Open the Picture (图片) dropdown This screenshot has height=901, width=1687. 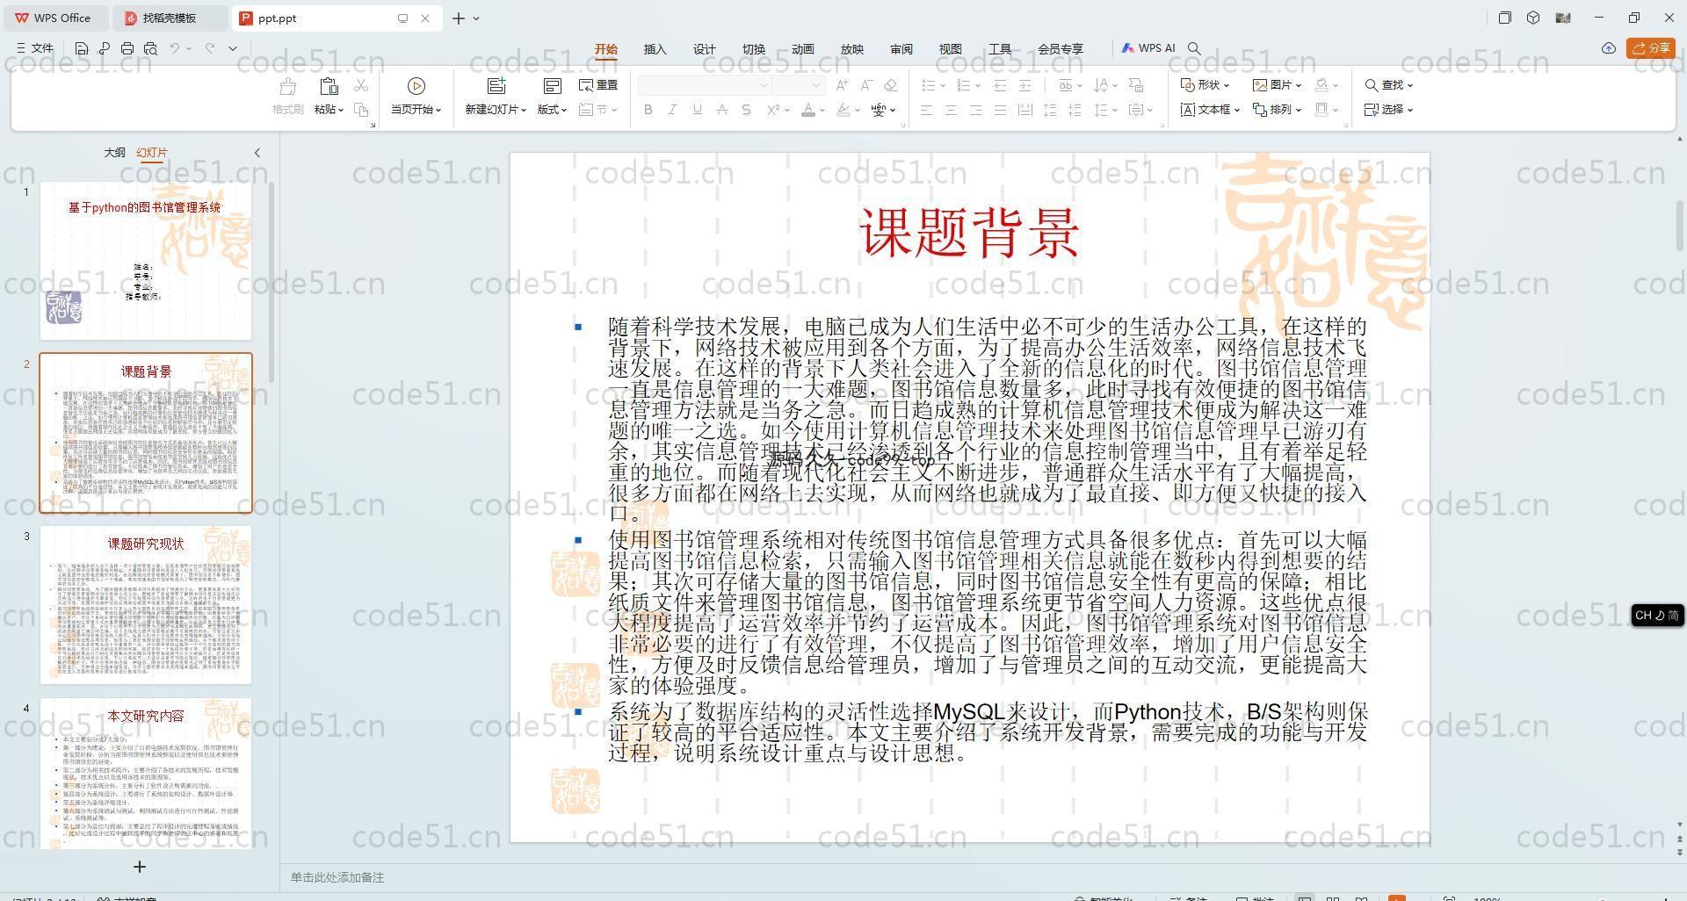[x=1278, y=85]
